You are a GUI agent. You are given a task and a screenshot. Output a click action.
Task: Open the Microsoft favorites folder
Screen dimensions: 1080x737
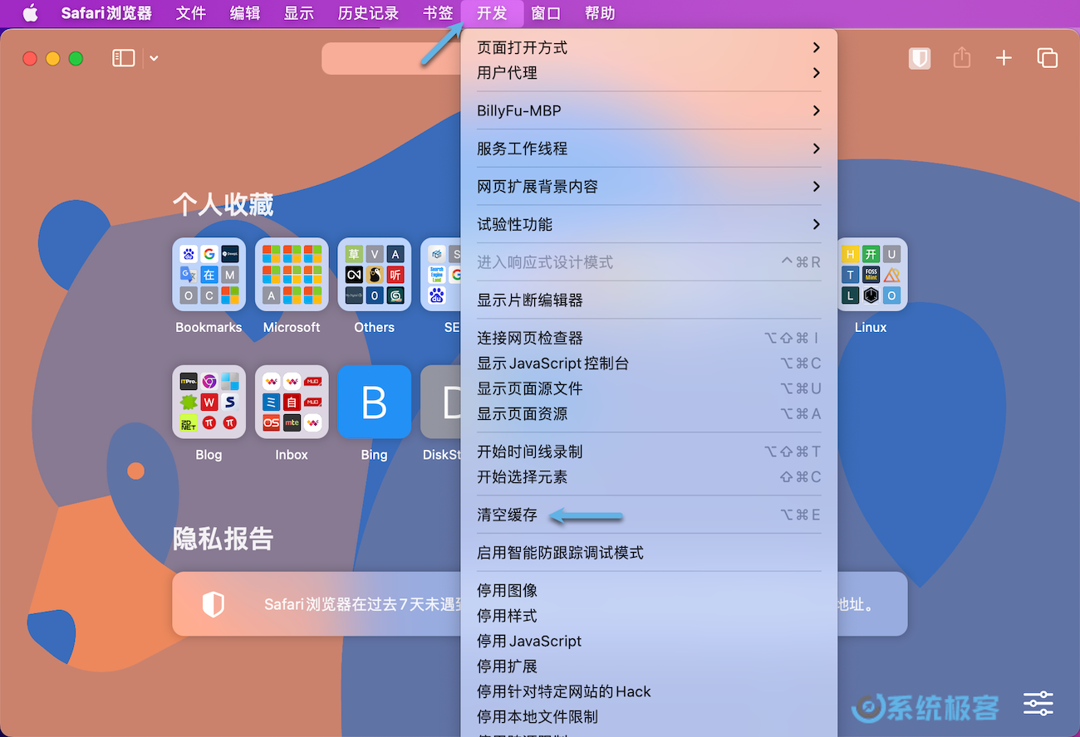click(x=292, y=274)
